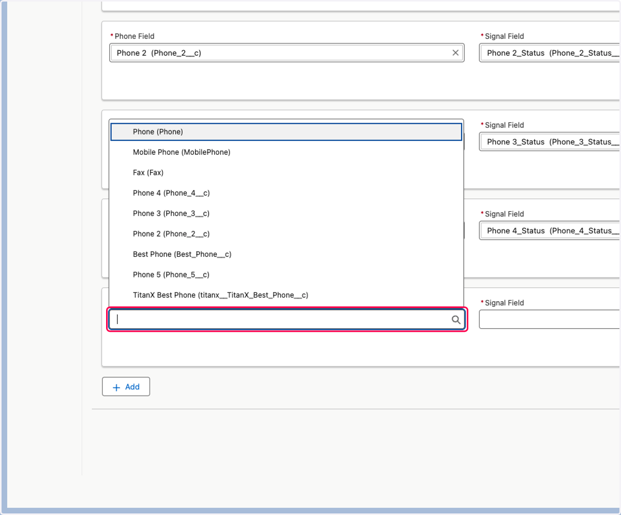The height and width of the screenshot is (515, 621).
Task: Clear the Phone 2 field selection
Action: (455, 53)
